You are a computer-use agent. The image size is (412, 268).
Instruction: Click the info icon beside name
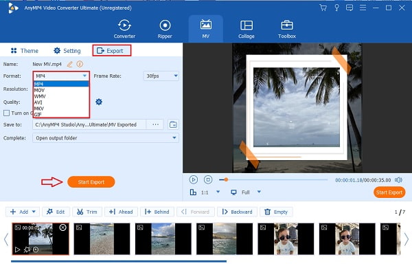80,64
